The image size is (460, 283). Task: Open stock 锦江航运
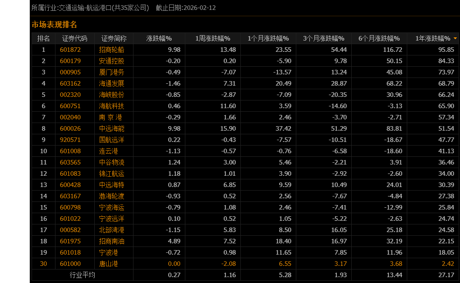coord(111,173)
